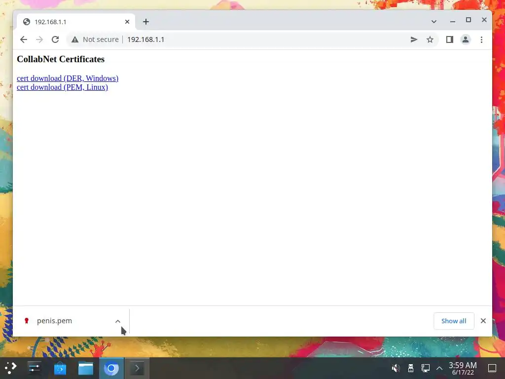The height and width of the screenshot is (379, 505).
Task: Open the browser three-dot menu
Action: click(481, 39)
